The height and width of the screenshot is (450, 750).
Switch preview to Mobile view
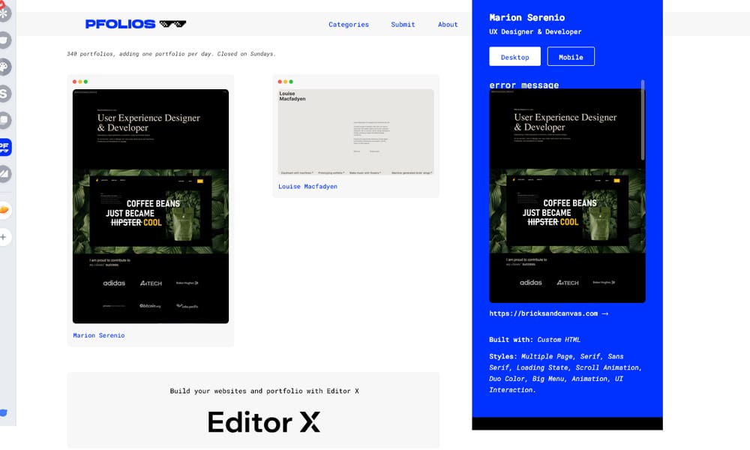tap(571, 57)
